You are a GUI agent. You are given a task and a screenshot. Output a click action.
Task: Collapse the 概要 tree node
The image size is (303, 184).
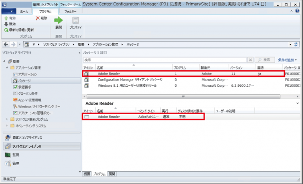pos(4,61)
